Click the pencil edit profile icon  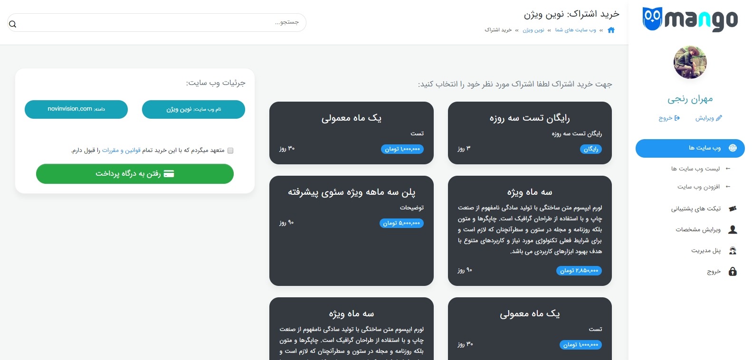(x=719, y=118)
